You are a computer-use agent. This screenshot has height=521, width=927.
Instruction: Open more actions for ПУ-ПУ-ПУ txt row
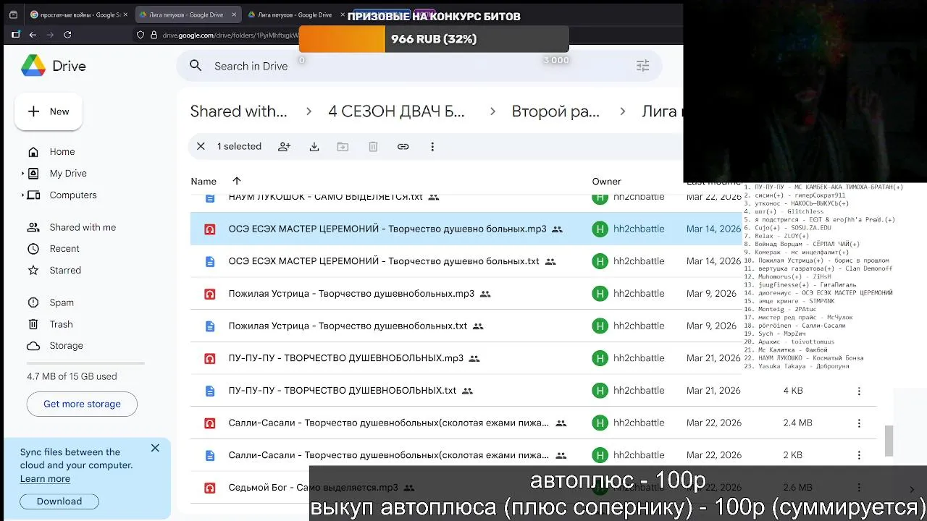(859, 391)
